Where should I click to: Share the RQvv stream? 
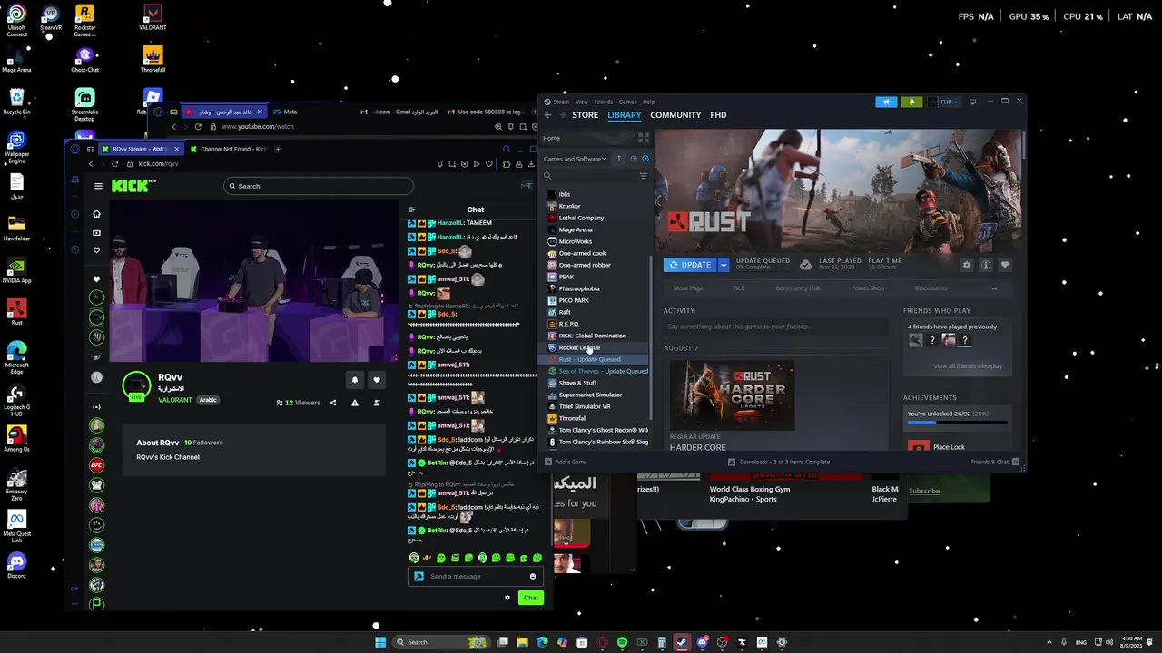pyautogui.click(x=333, y=403)
